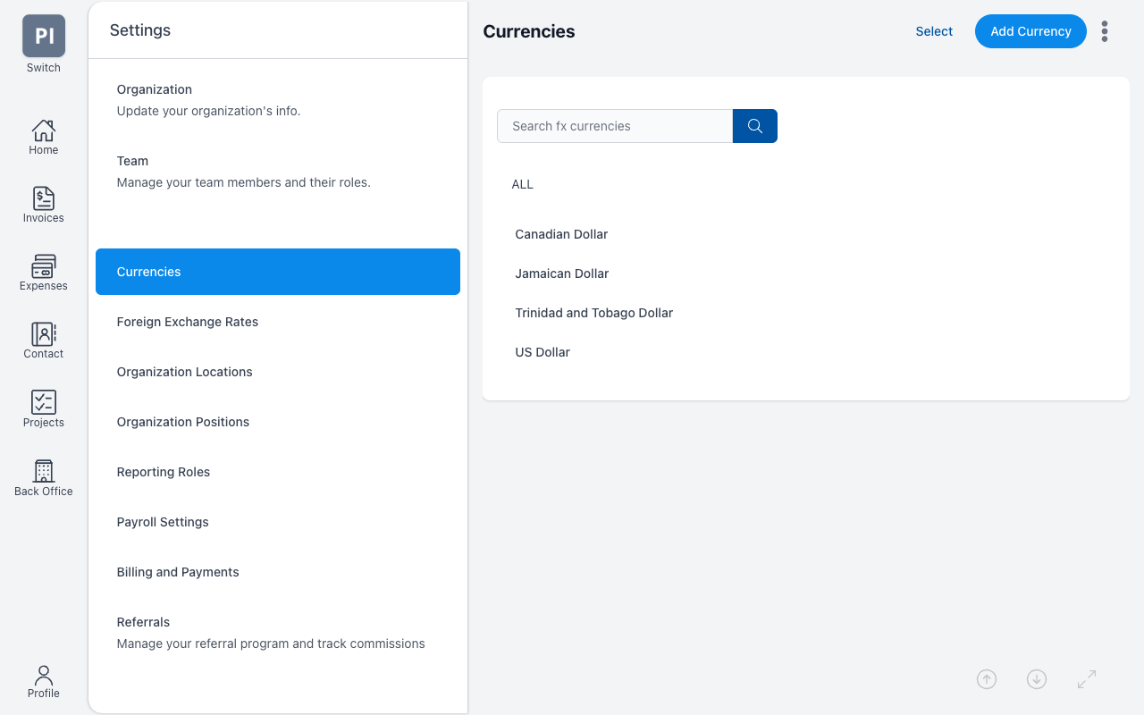The height and width of the screenshot is (715, 1144).
Task: Click the Select link
Action: coord(934,31)
